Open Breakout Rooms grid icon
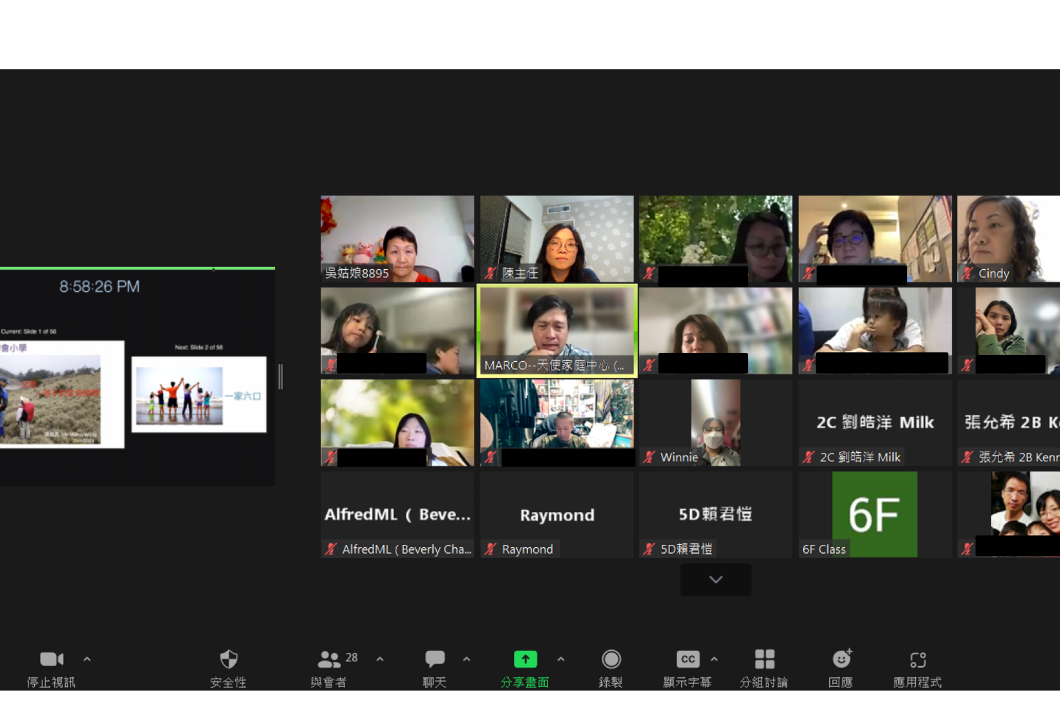The image size is (1060, 706). [x=765, y=659]
